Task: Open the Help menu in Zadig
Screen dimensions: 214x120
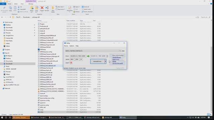Action: tap(77, 46)
